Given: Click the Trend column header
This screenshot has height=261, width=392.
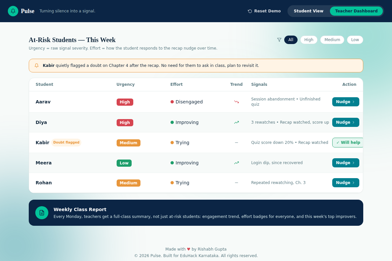Looking at the screenshot, I should coord(237,84).
